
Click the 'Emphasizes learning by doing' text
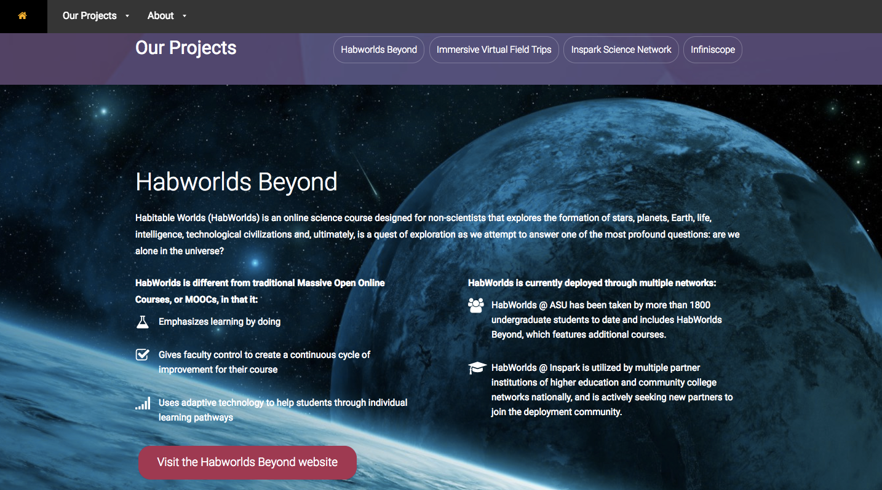click(x=220, y=322)
